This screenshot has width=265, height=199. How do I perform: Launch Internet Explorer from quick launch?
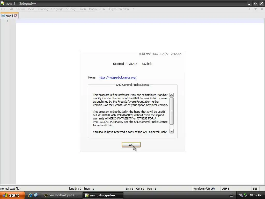pyautogui.click(x=30, y=195)
